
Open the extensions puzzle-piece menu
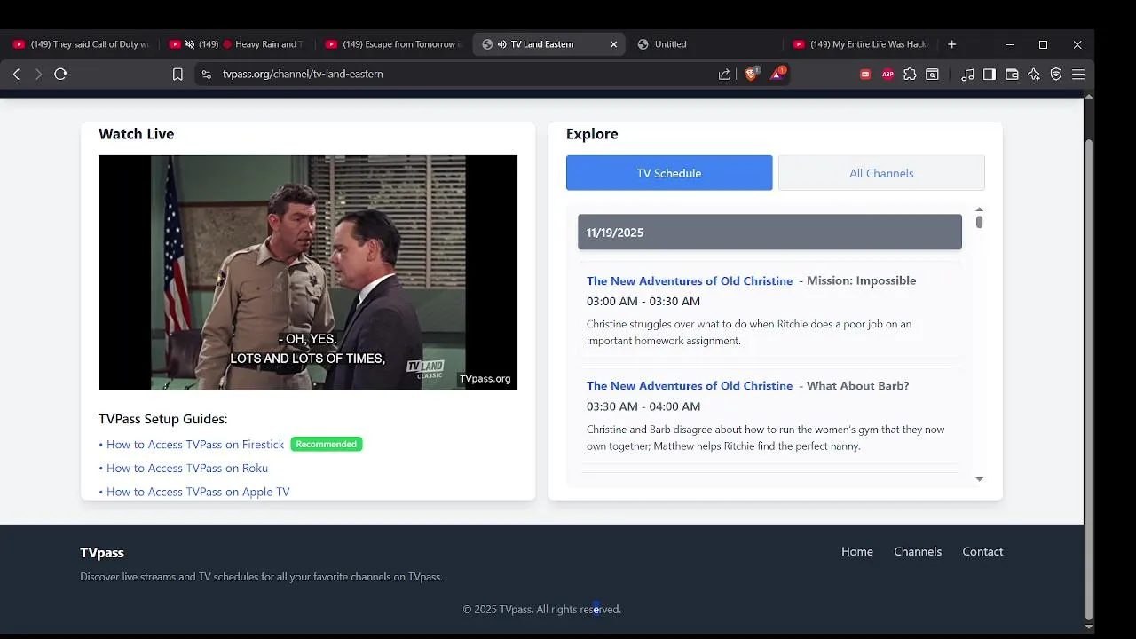[910, 75]
